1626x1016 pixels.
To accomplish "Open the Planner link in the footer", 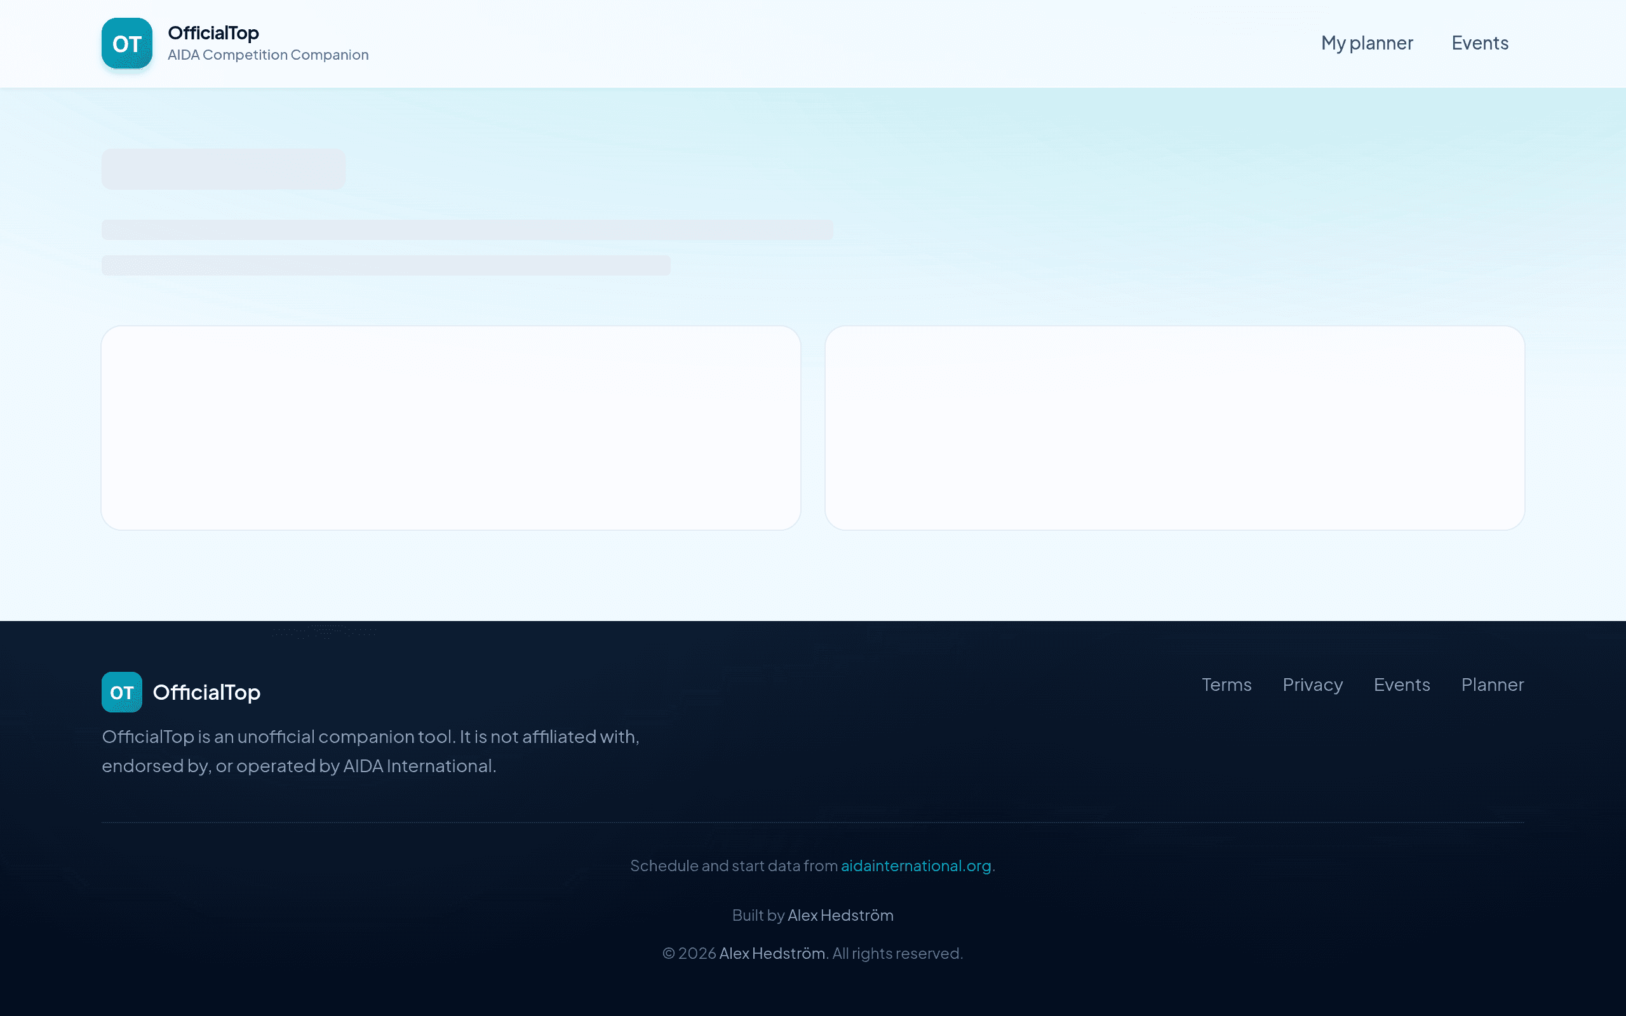I will pyautogui.click(x=1492, y=685).
